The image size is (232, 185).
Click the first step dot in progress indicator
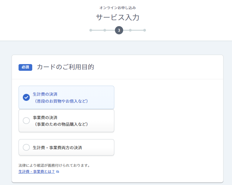point(91,30)
